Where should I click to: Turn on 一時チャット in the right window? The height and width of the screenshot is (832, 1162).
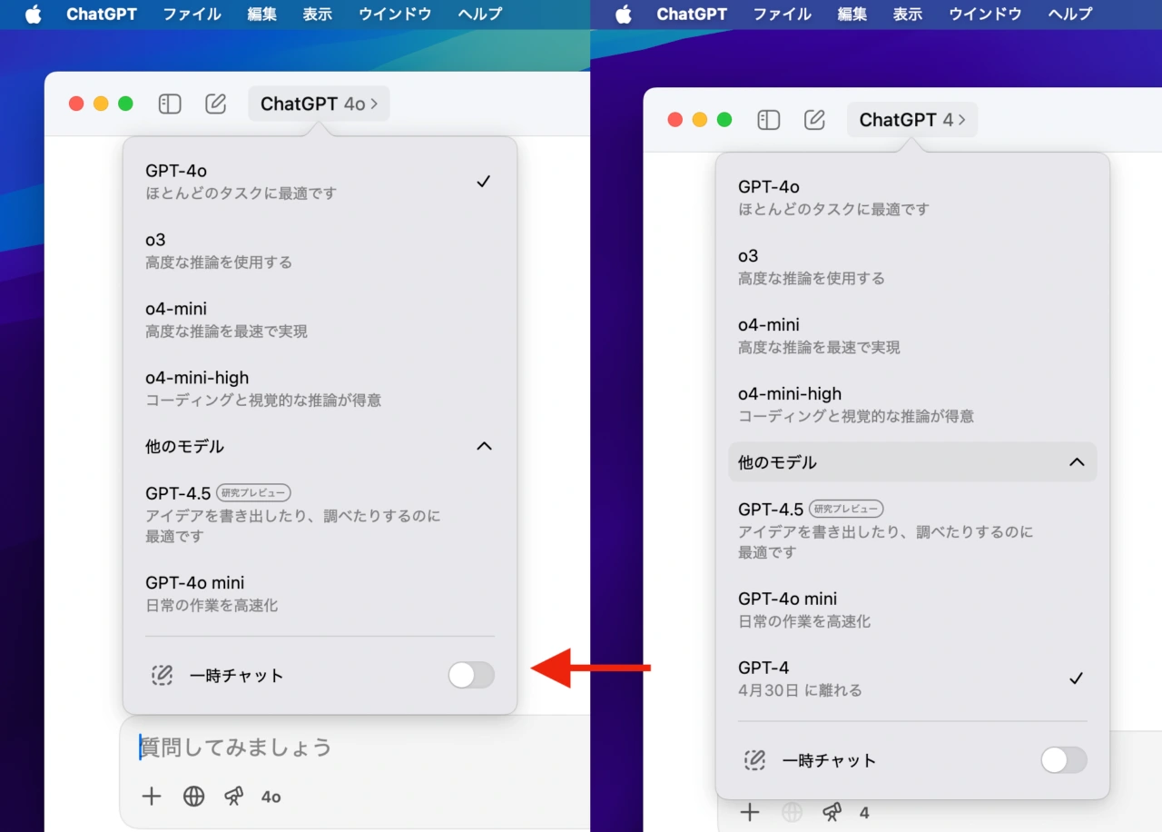[1064, 760]
